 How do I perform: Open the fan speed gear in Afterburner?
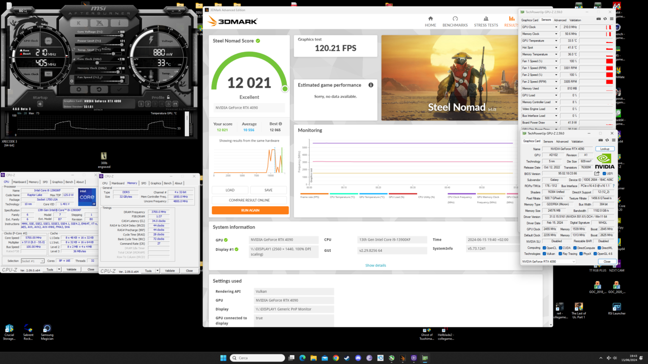pos(72,81)
